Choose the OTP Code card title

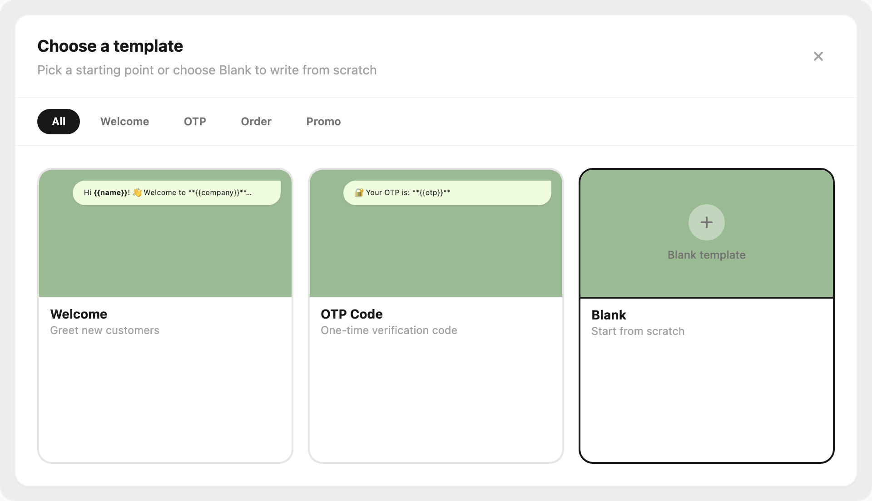(352, 314)
